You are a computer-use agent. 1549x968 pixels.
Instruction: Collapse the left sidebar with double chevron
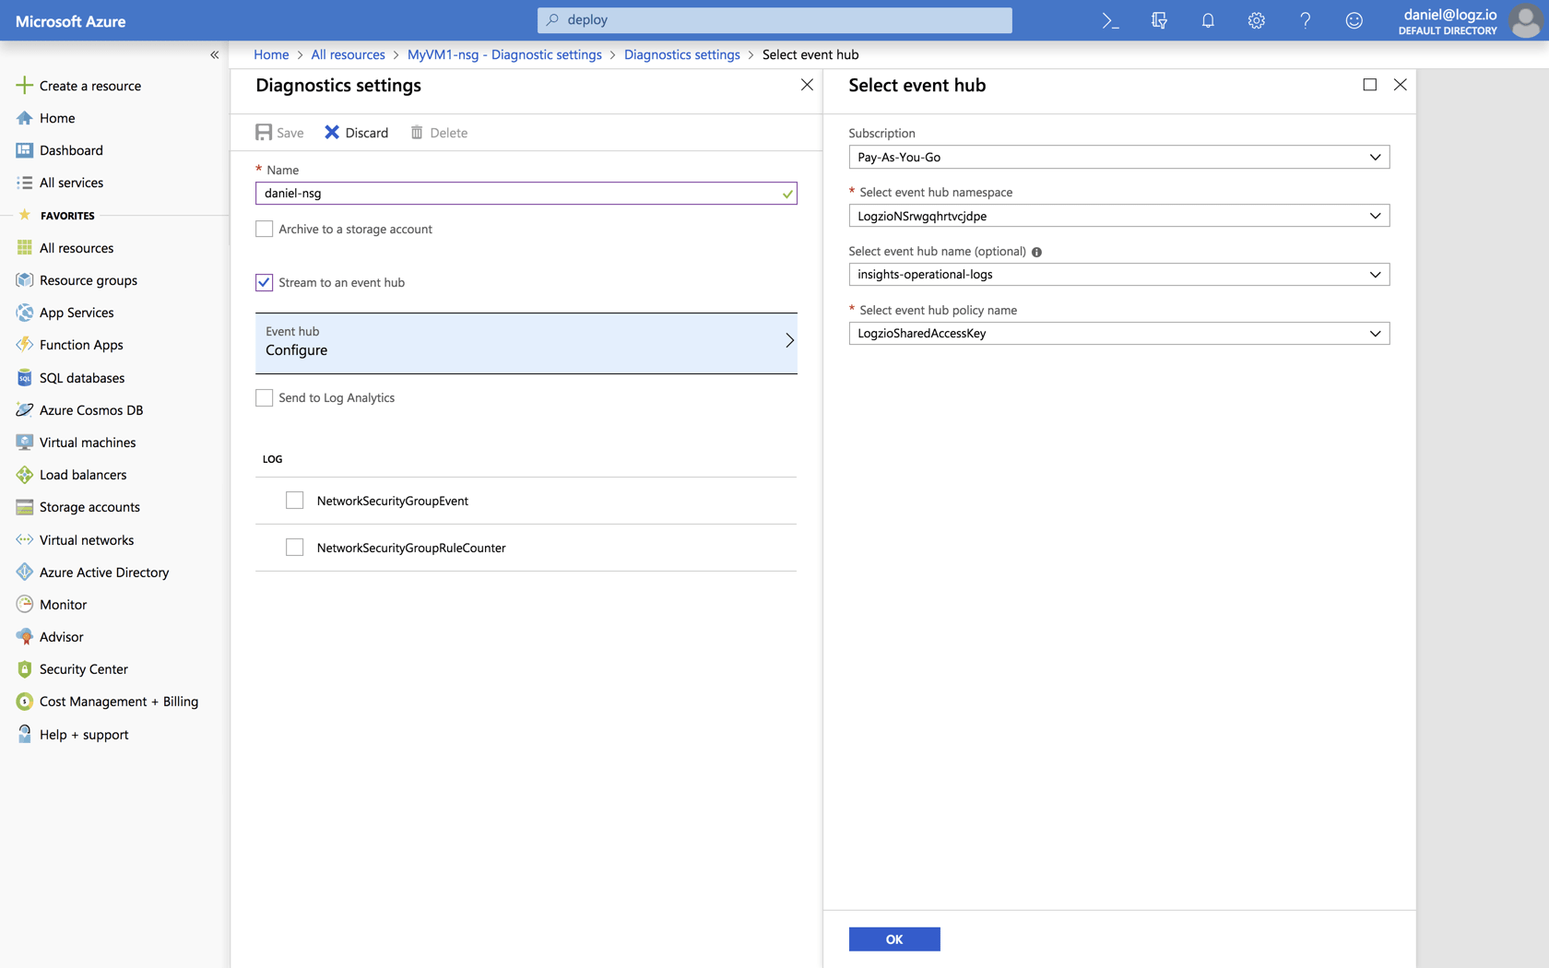tap(215, 54)
